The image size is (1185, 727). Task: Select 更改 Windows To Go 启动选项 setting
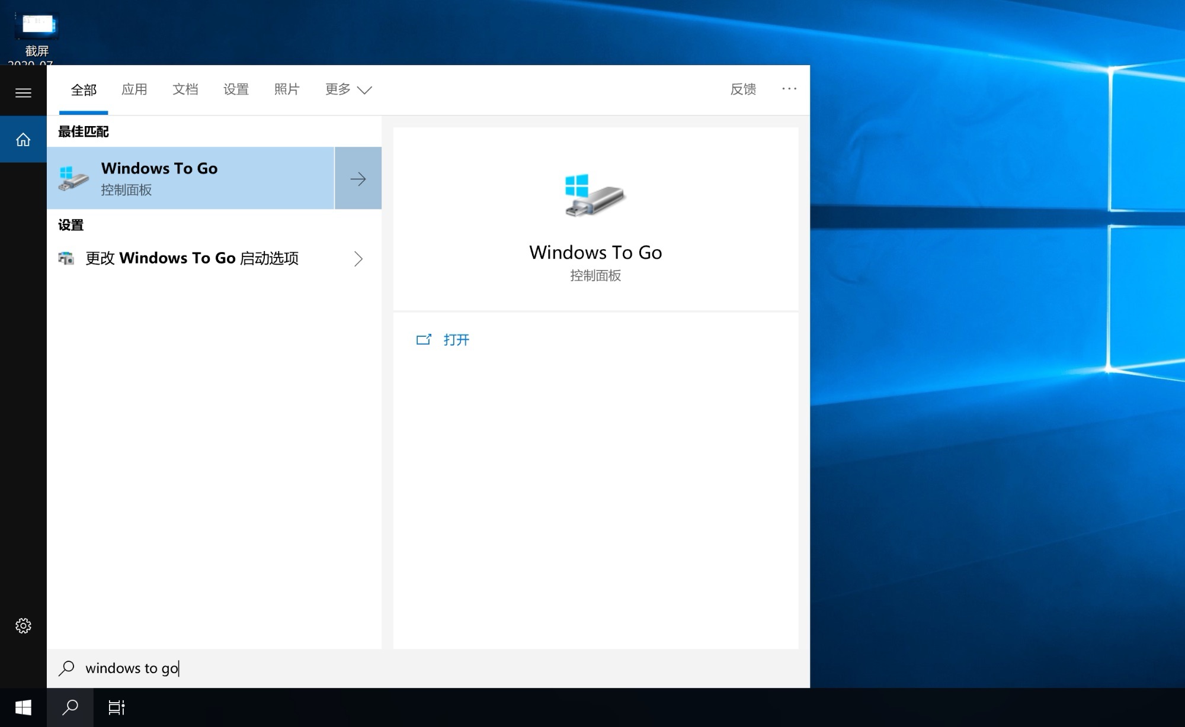214,259
